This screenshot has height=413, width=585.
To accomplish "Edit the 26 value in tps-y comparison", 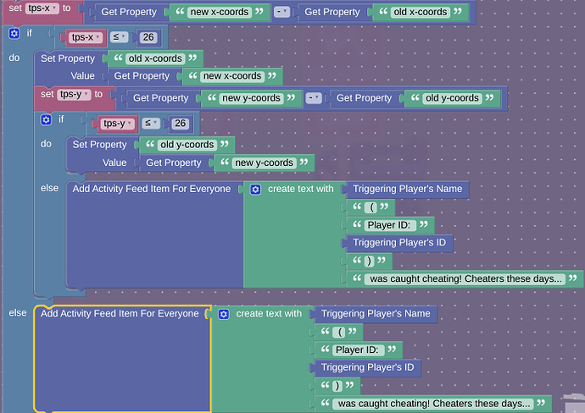I will pos(180,124).
